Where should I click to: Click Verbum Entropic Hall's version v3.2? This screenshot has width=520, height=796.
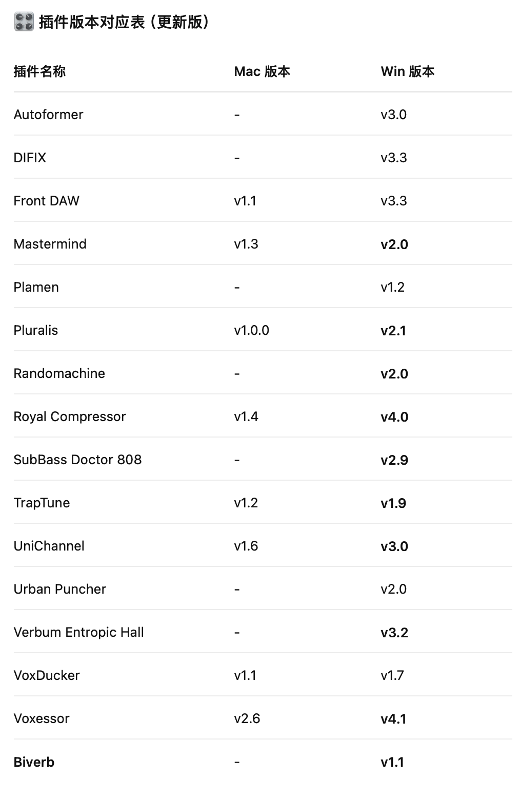point(394,633)
